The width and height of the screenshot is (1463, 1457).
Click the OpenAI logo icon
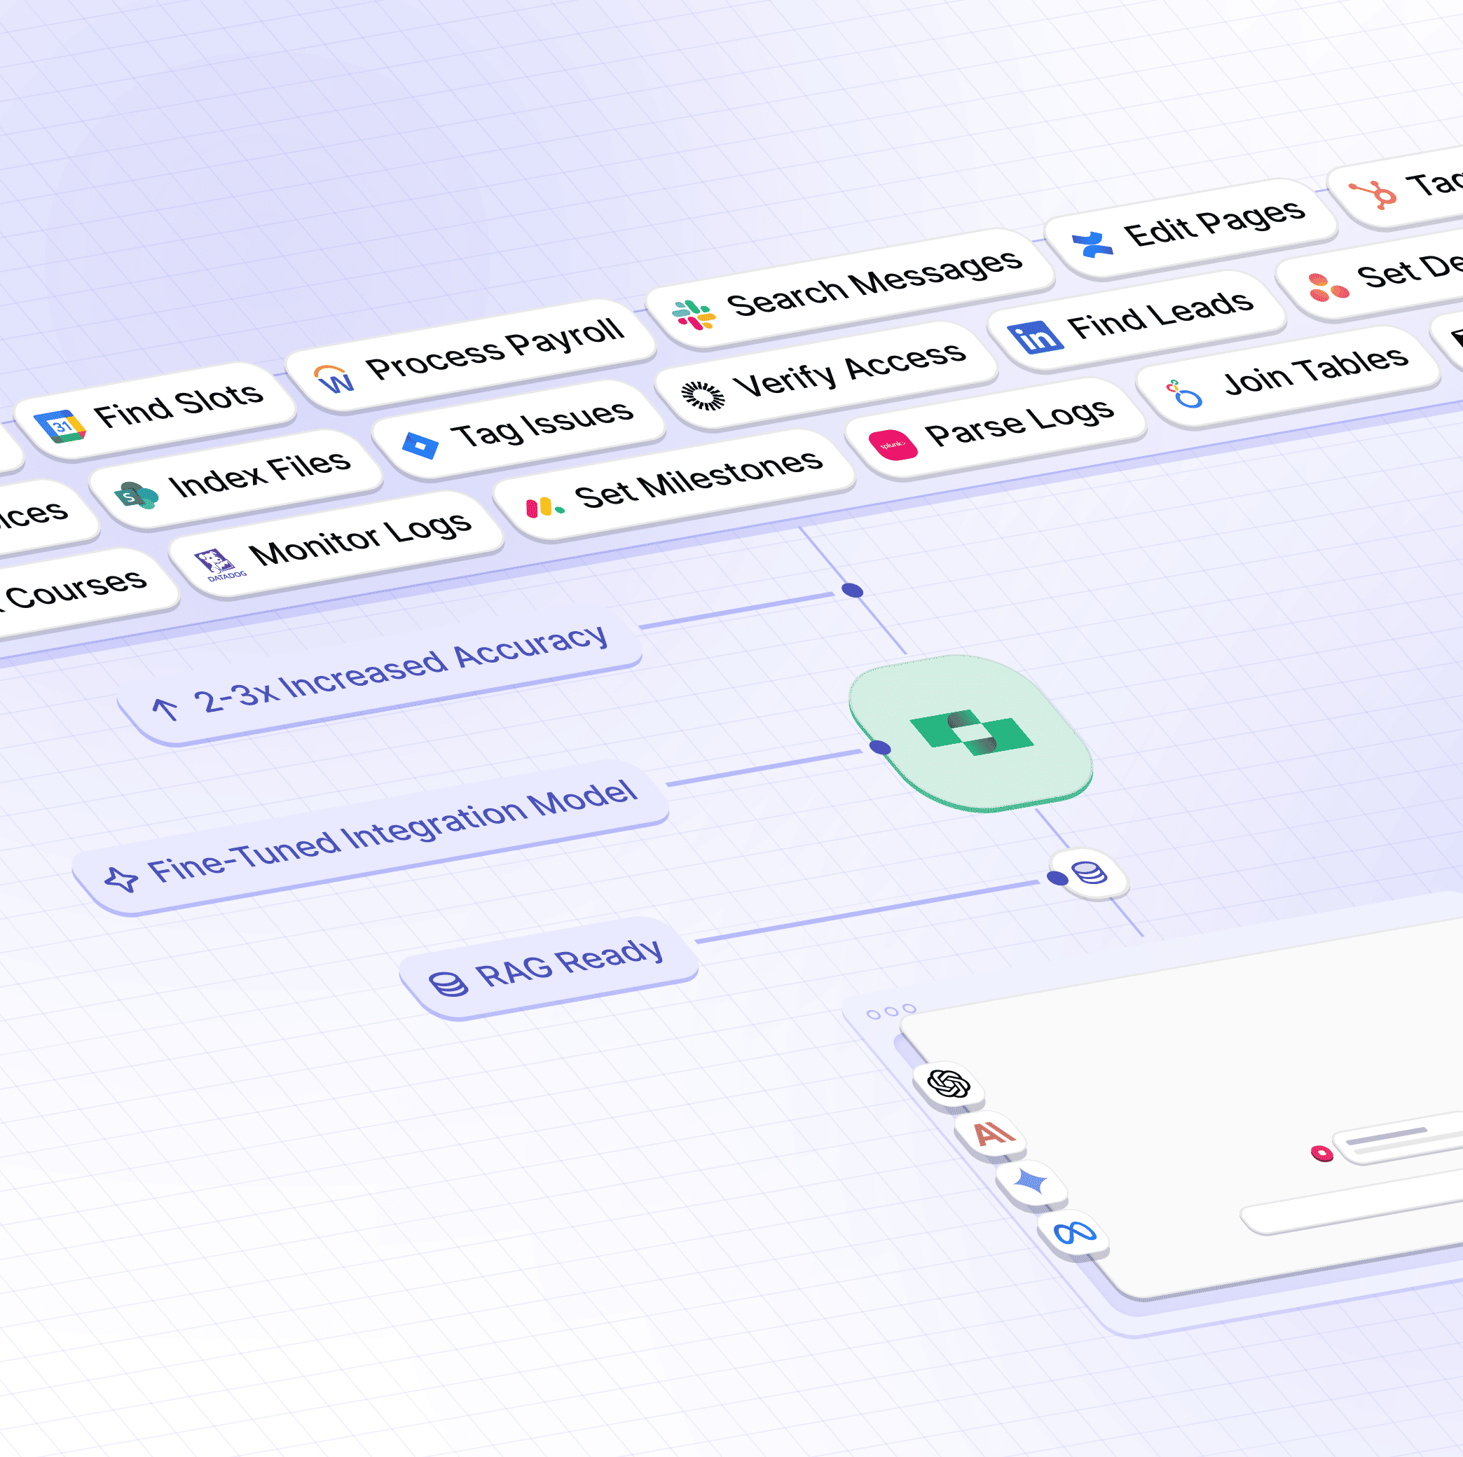point(948,1084)
